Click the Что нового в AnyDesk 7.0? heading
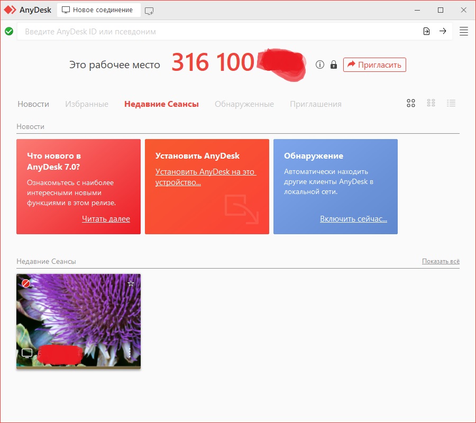This screenshot has width=476, height=423. point(54,161)
